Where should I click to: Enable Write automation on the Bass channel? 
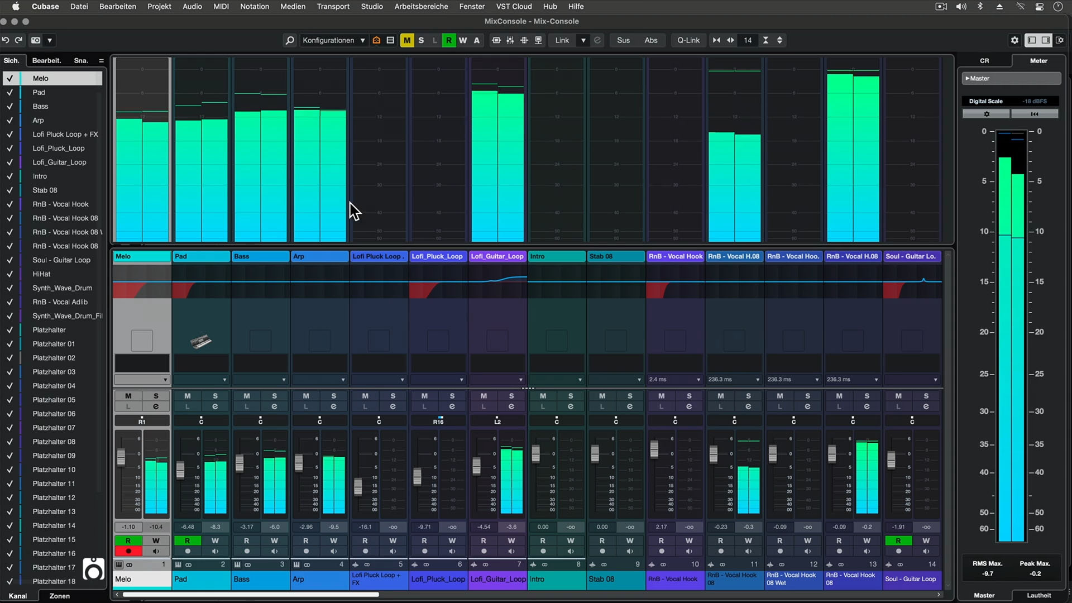[274, 540]
